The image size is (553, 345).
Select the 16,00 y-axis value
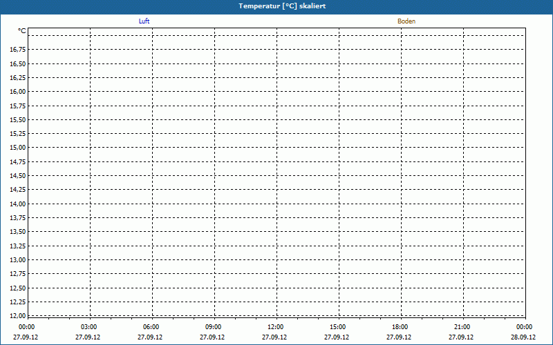point(18,92)
